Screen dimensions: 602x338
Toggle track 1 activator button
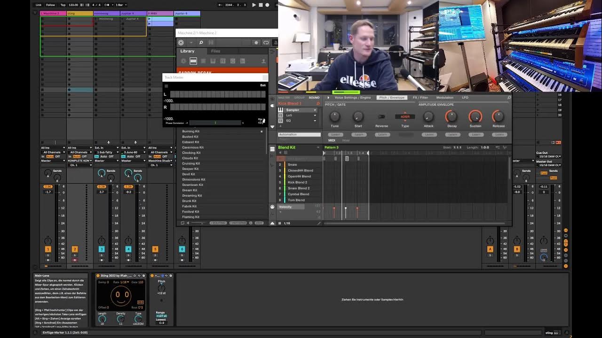[x=48, y=249]
